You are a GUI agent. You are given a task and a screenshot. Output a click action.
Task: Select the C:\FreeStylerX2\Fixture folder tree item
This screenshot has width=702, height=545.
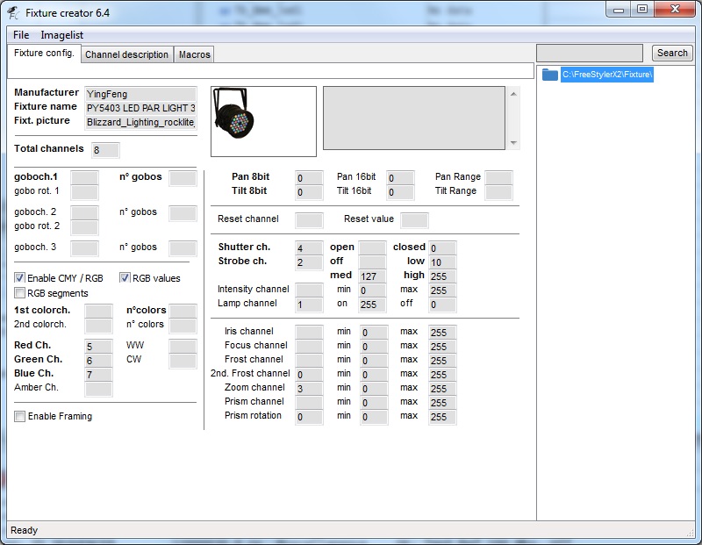point(606,75)
